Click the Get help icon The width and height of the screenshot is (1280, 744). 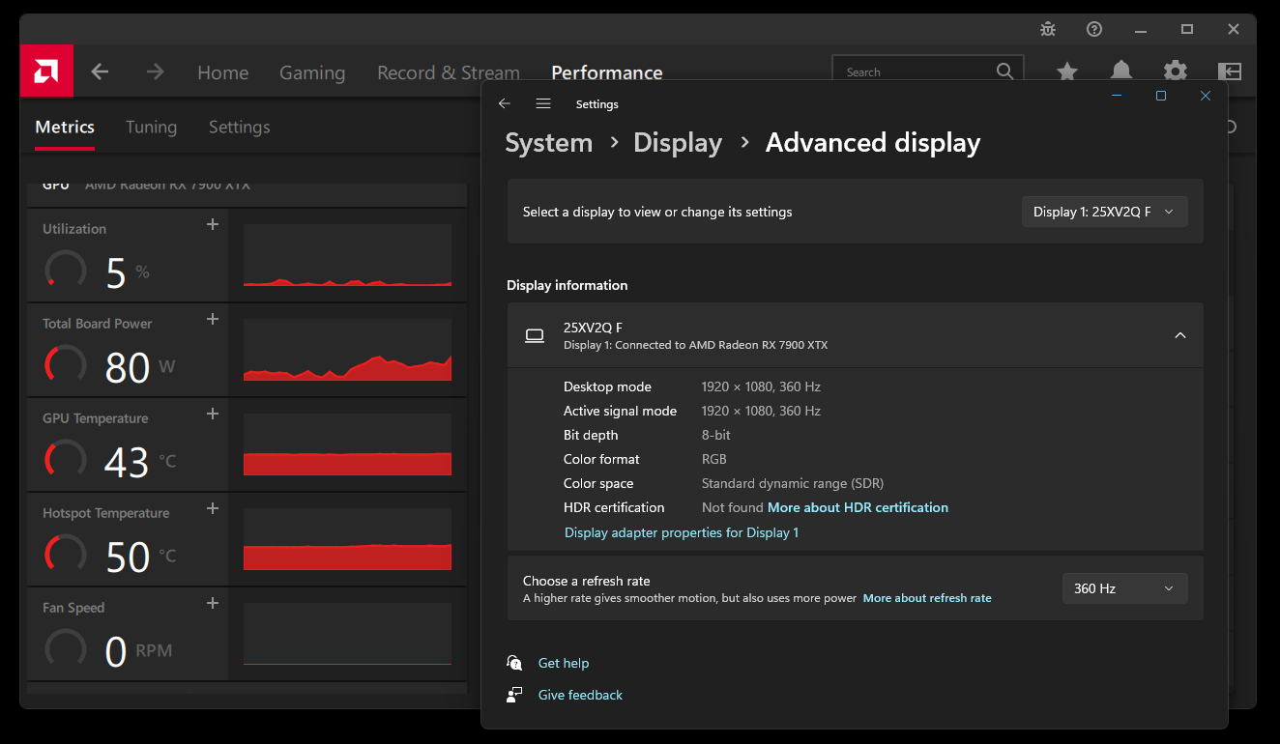[x=514, y=663]
